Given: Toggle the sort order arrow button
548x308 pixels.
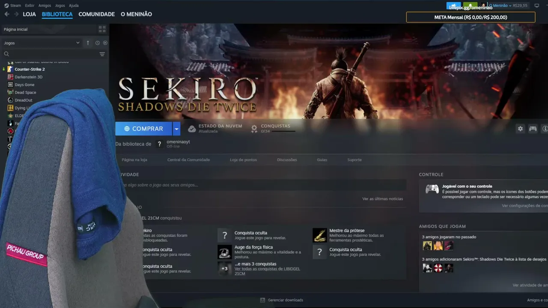Looking at the screenshot, I should pyautogui.click(x=88, y=43).
